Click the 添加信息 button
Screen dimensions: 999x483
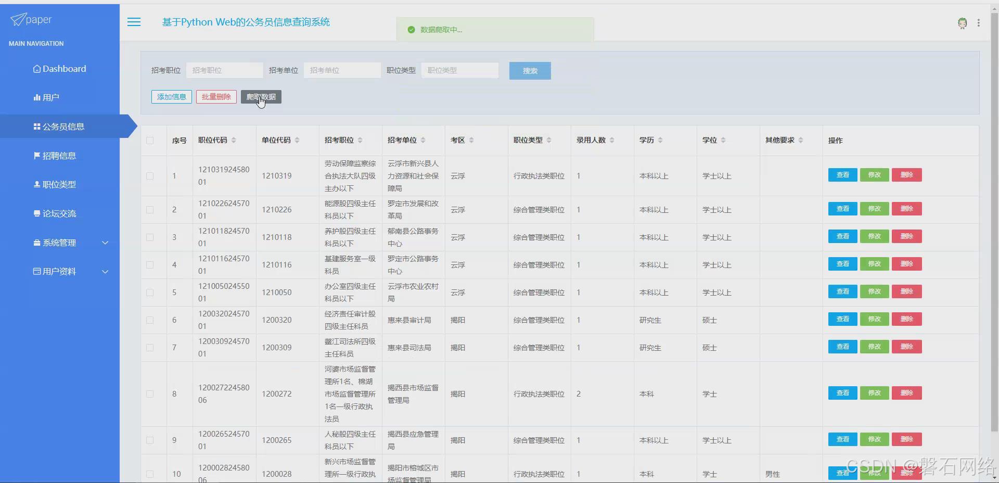[x=171, y=97]
